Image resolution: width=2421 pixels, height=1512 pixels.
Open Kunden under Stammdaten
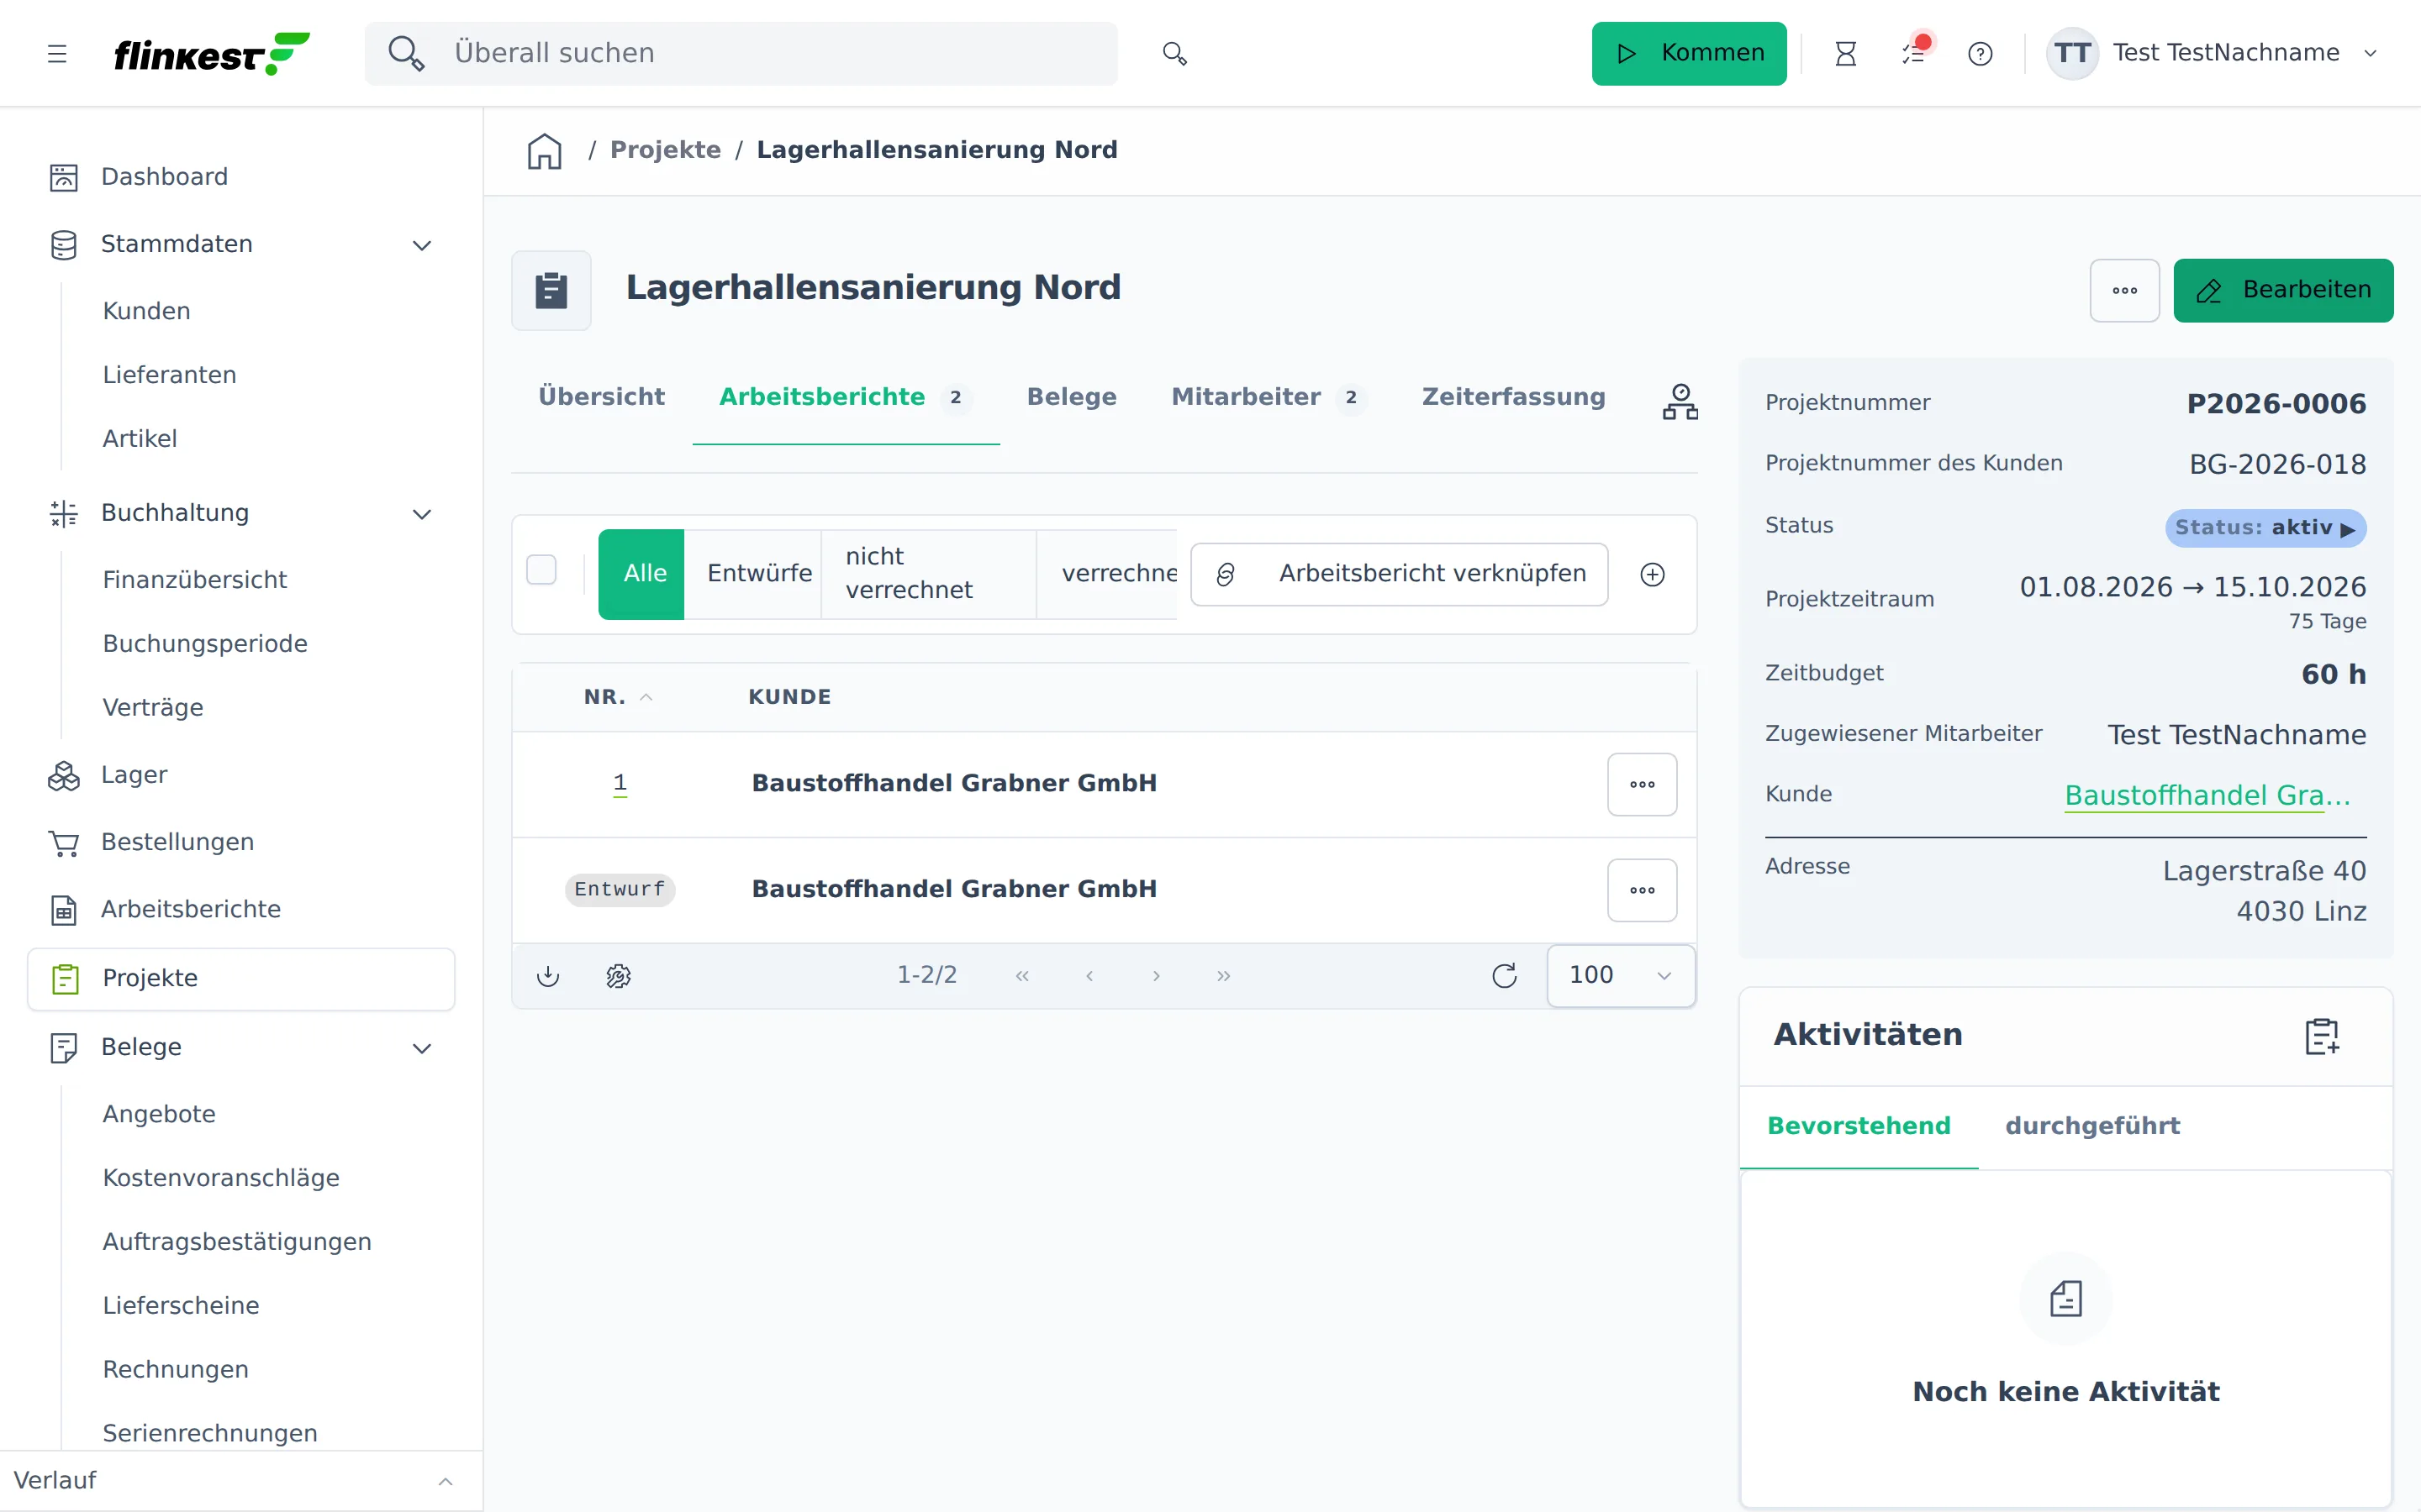147,311
